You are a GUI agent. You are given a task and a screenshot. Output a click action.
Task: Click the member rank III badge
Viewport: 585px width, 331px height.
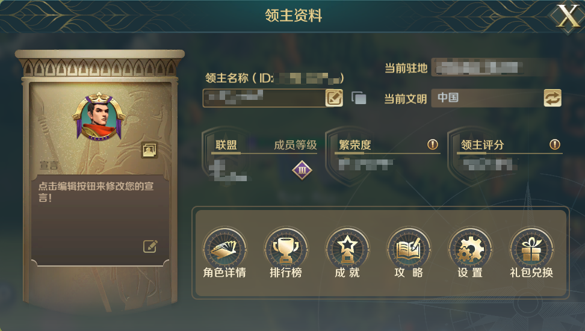click(x=302, y=170)
